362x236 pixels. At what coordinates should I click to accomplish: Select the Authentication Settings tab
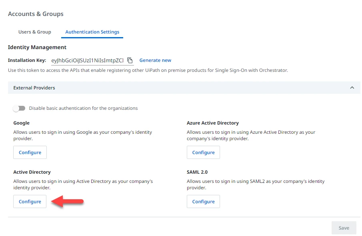92,32
